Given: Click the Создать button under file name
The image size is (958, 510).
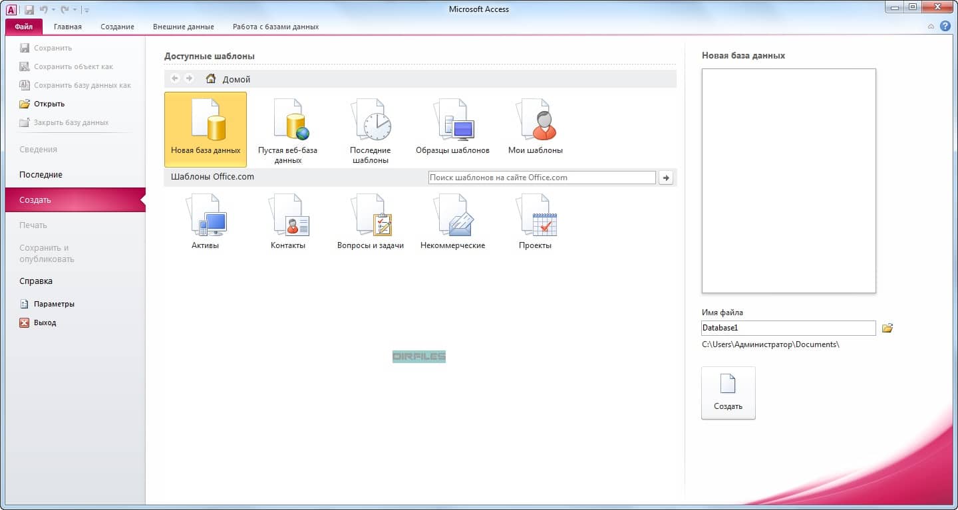Looking at the screenshot, I should click(728, 393).
